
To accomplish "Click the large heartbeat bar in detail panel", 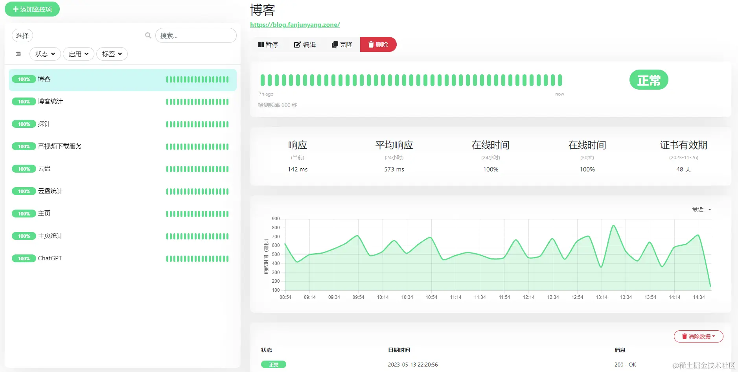I will [411, 80].
